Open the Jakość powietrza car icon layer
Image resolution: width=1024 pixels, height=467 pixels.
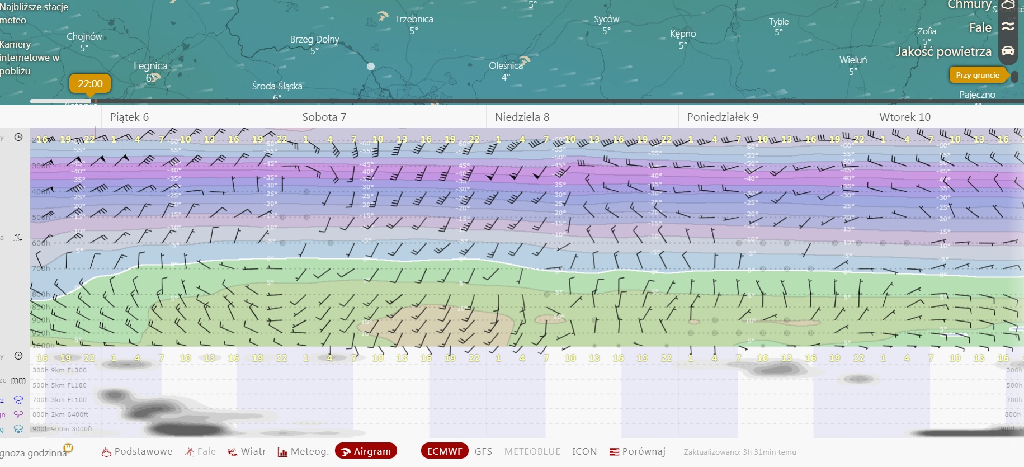(1008, 51)
